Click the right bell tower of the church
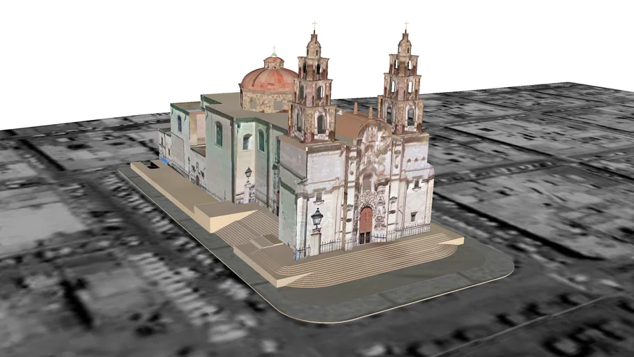634x357 pixels. tap(401, 79)
